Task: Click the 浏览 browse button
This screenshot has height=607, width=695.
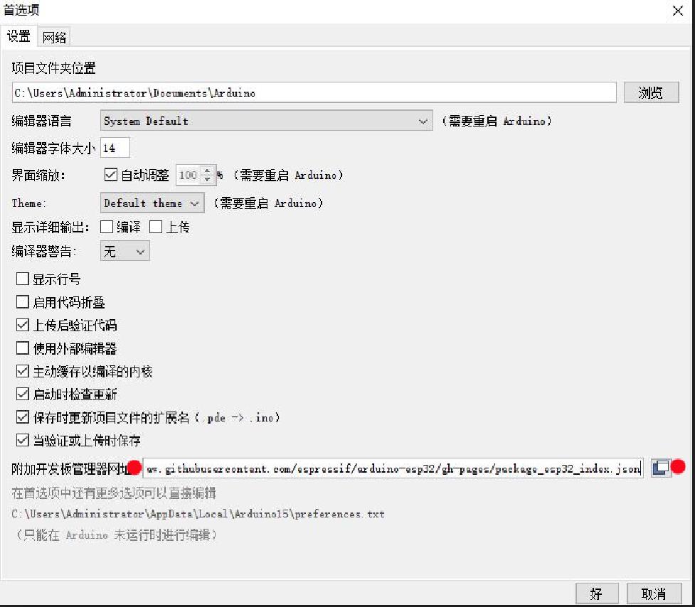Action: pyautogui.click(x=651, y=92)
